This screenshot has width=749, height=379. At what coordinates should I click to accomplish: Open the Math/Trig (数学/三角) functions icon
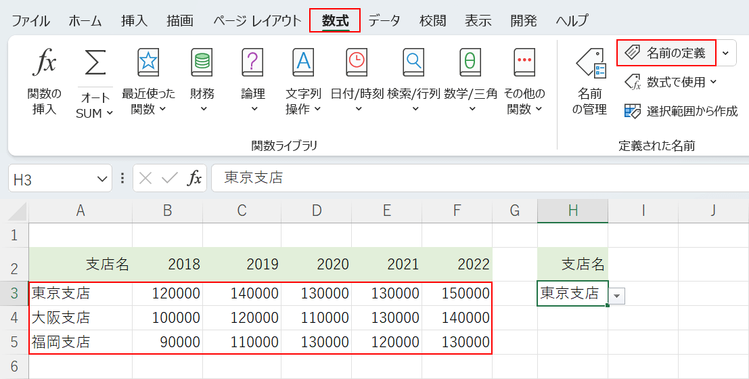470,64
